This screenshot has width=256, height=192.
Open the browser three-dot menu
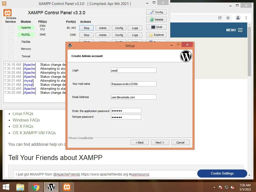tap(246, 18)
